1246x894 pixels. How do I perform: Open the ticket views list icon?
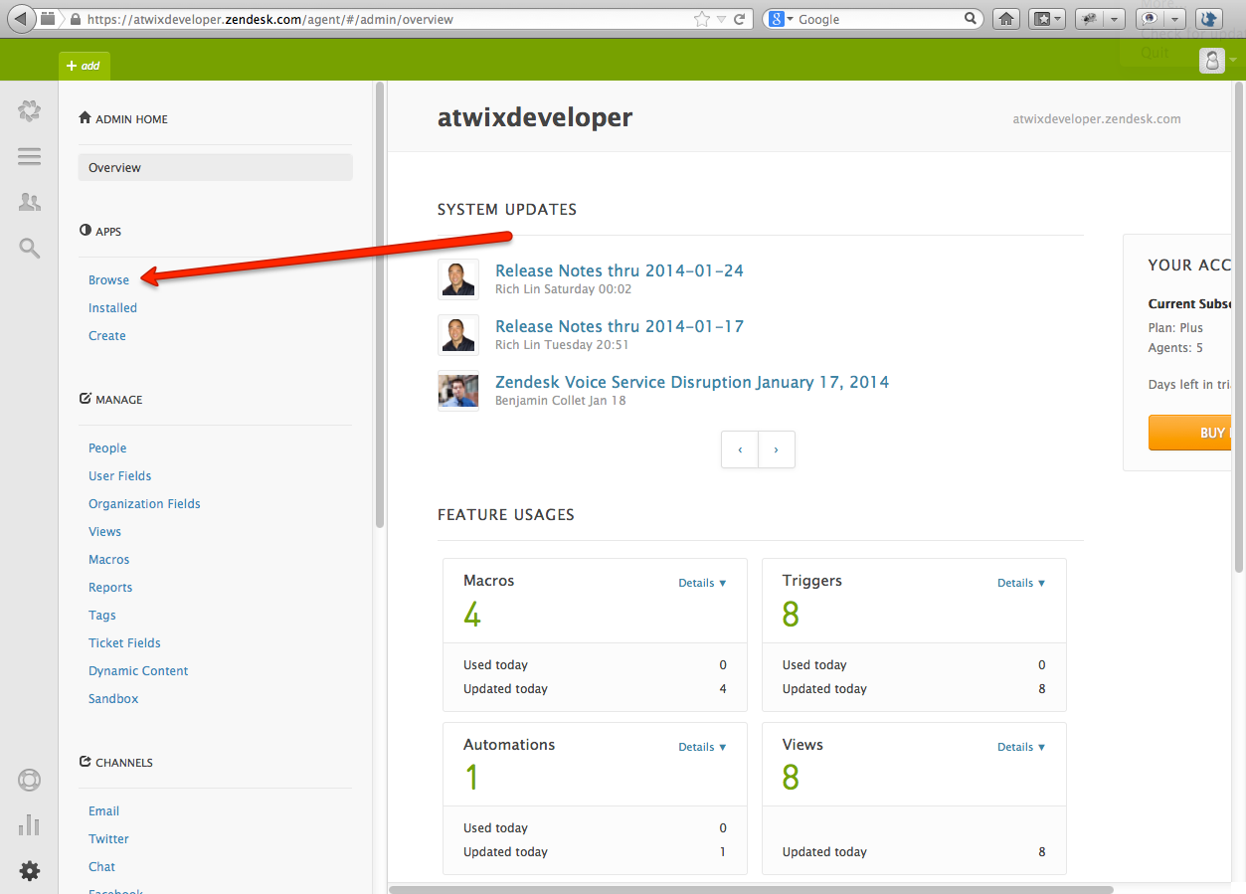coord(30,156)
